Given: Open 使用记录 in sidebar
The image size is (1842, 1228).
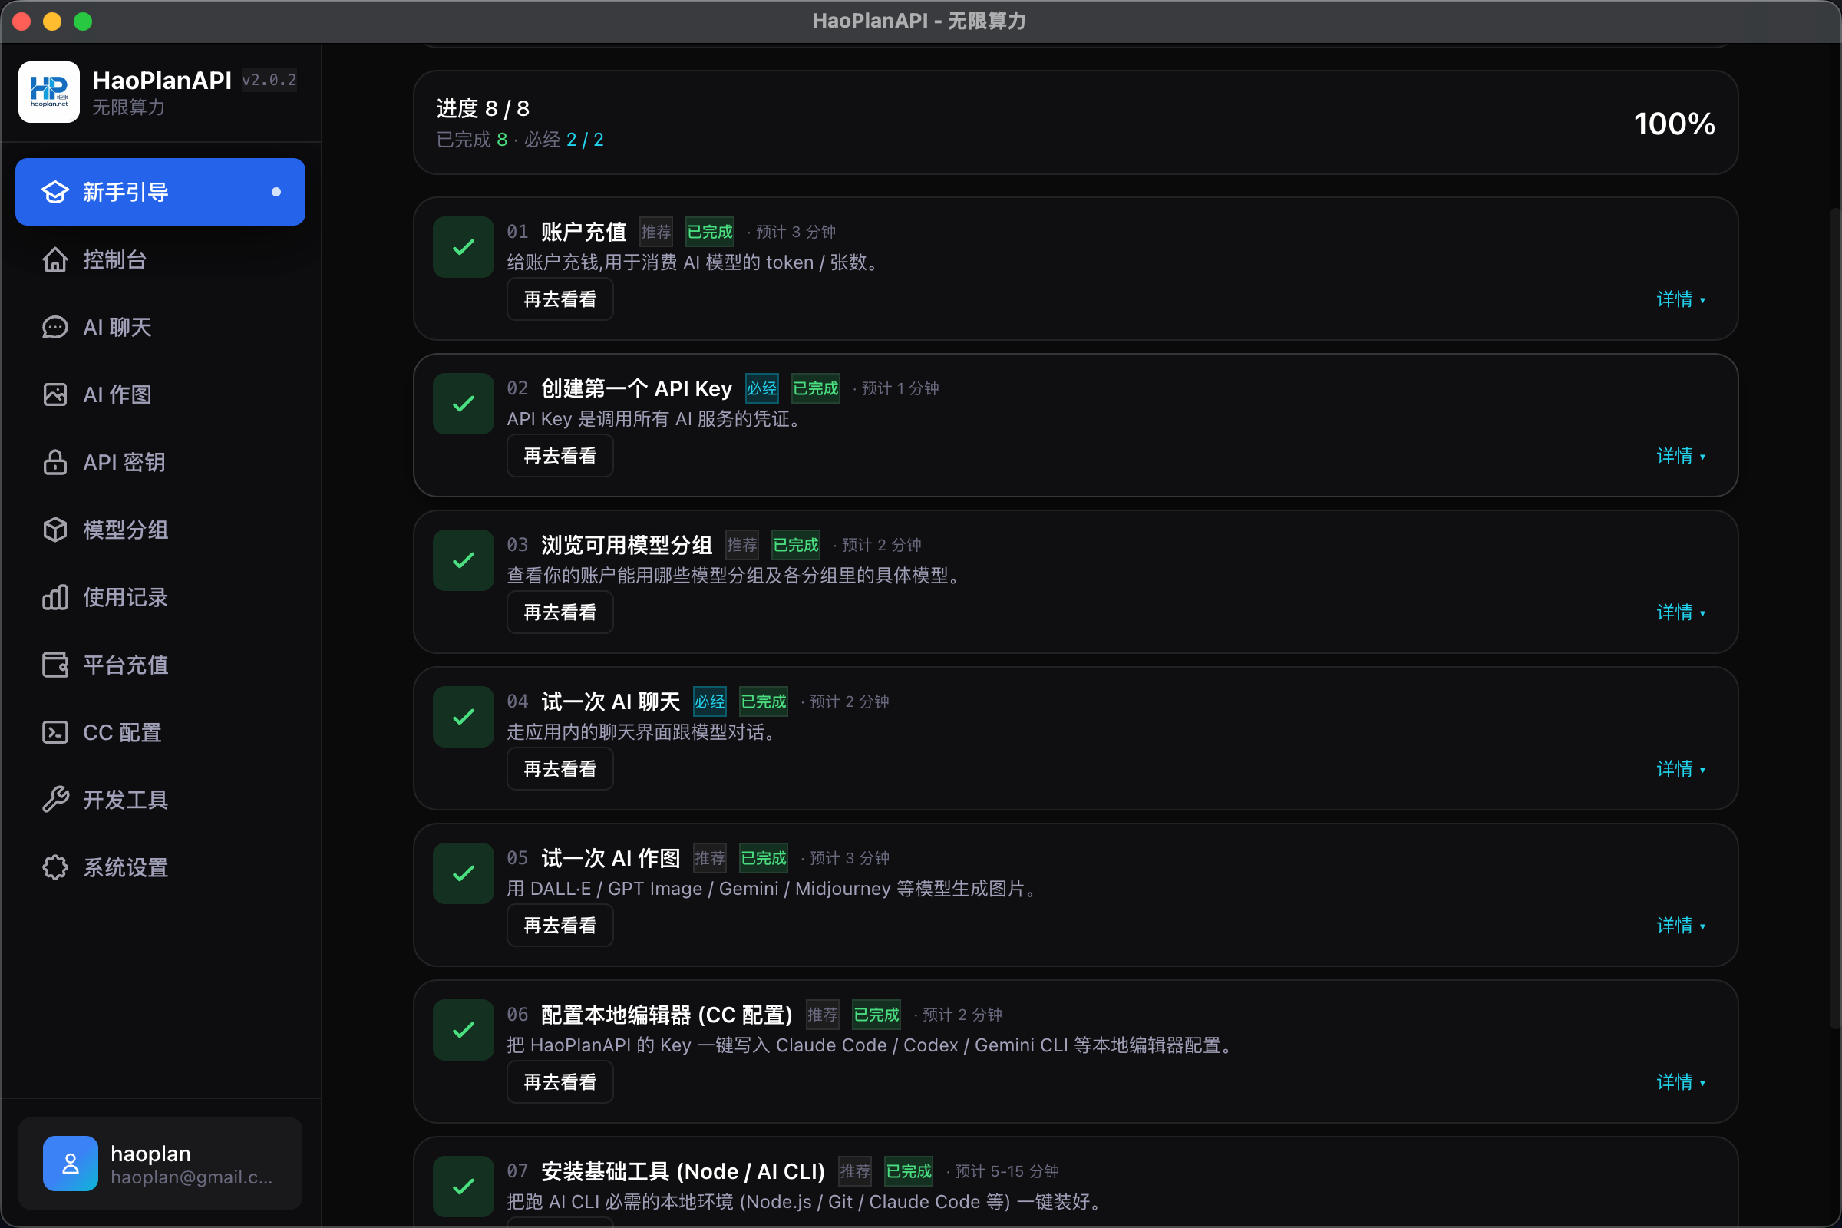Looking at the screenshot, I should 160,598.
